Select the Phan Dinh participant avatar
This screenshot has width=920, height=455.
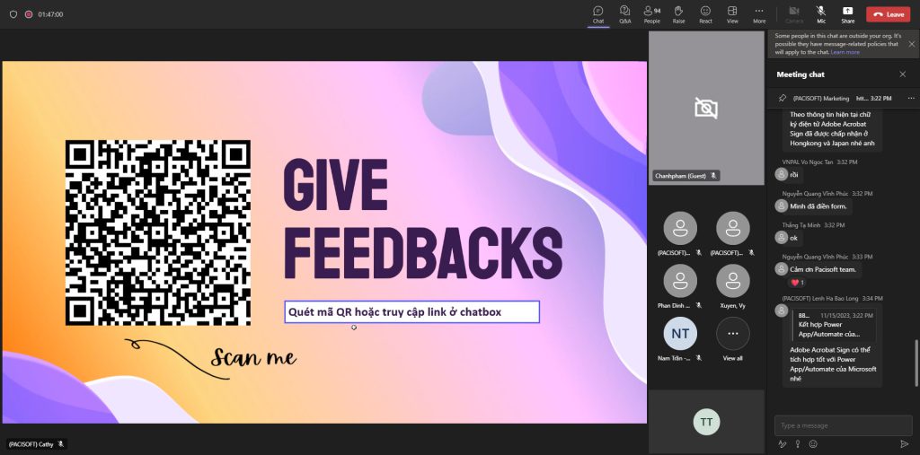coord(680,281)
